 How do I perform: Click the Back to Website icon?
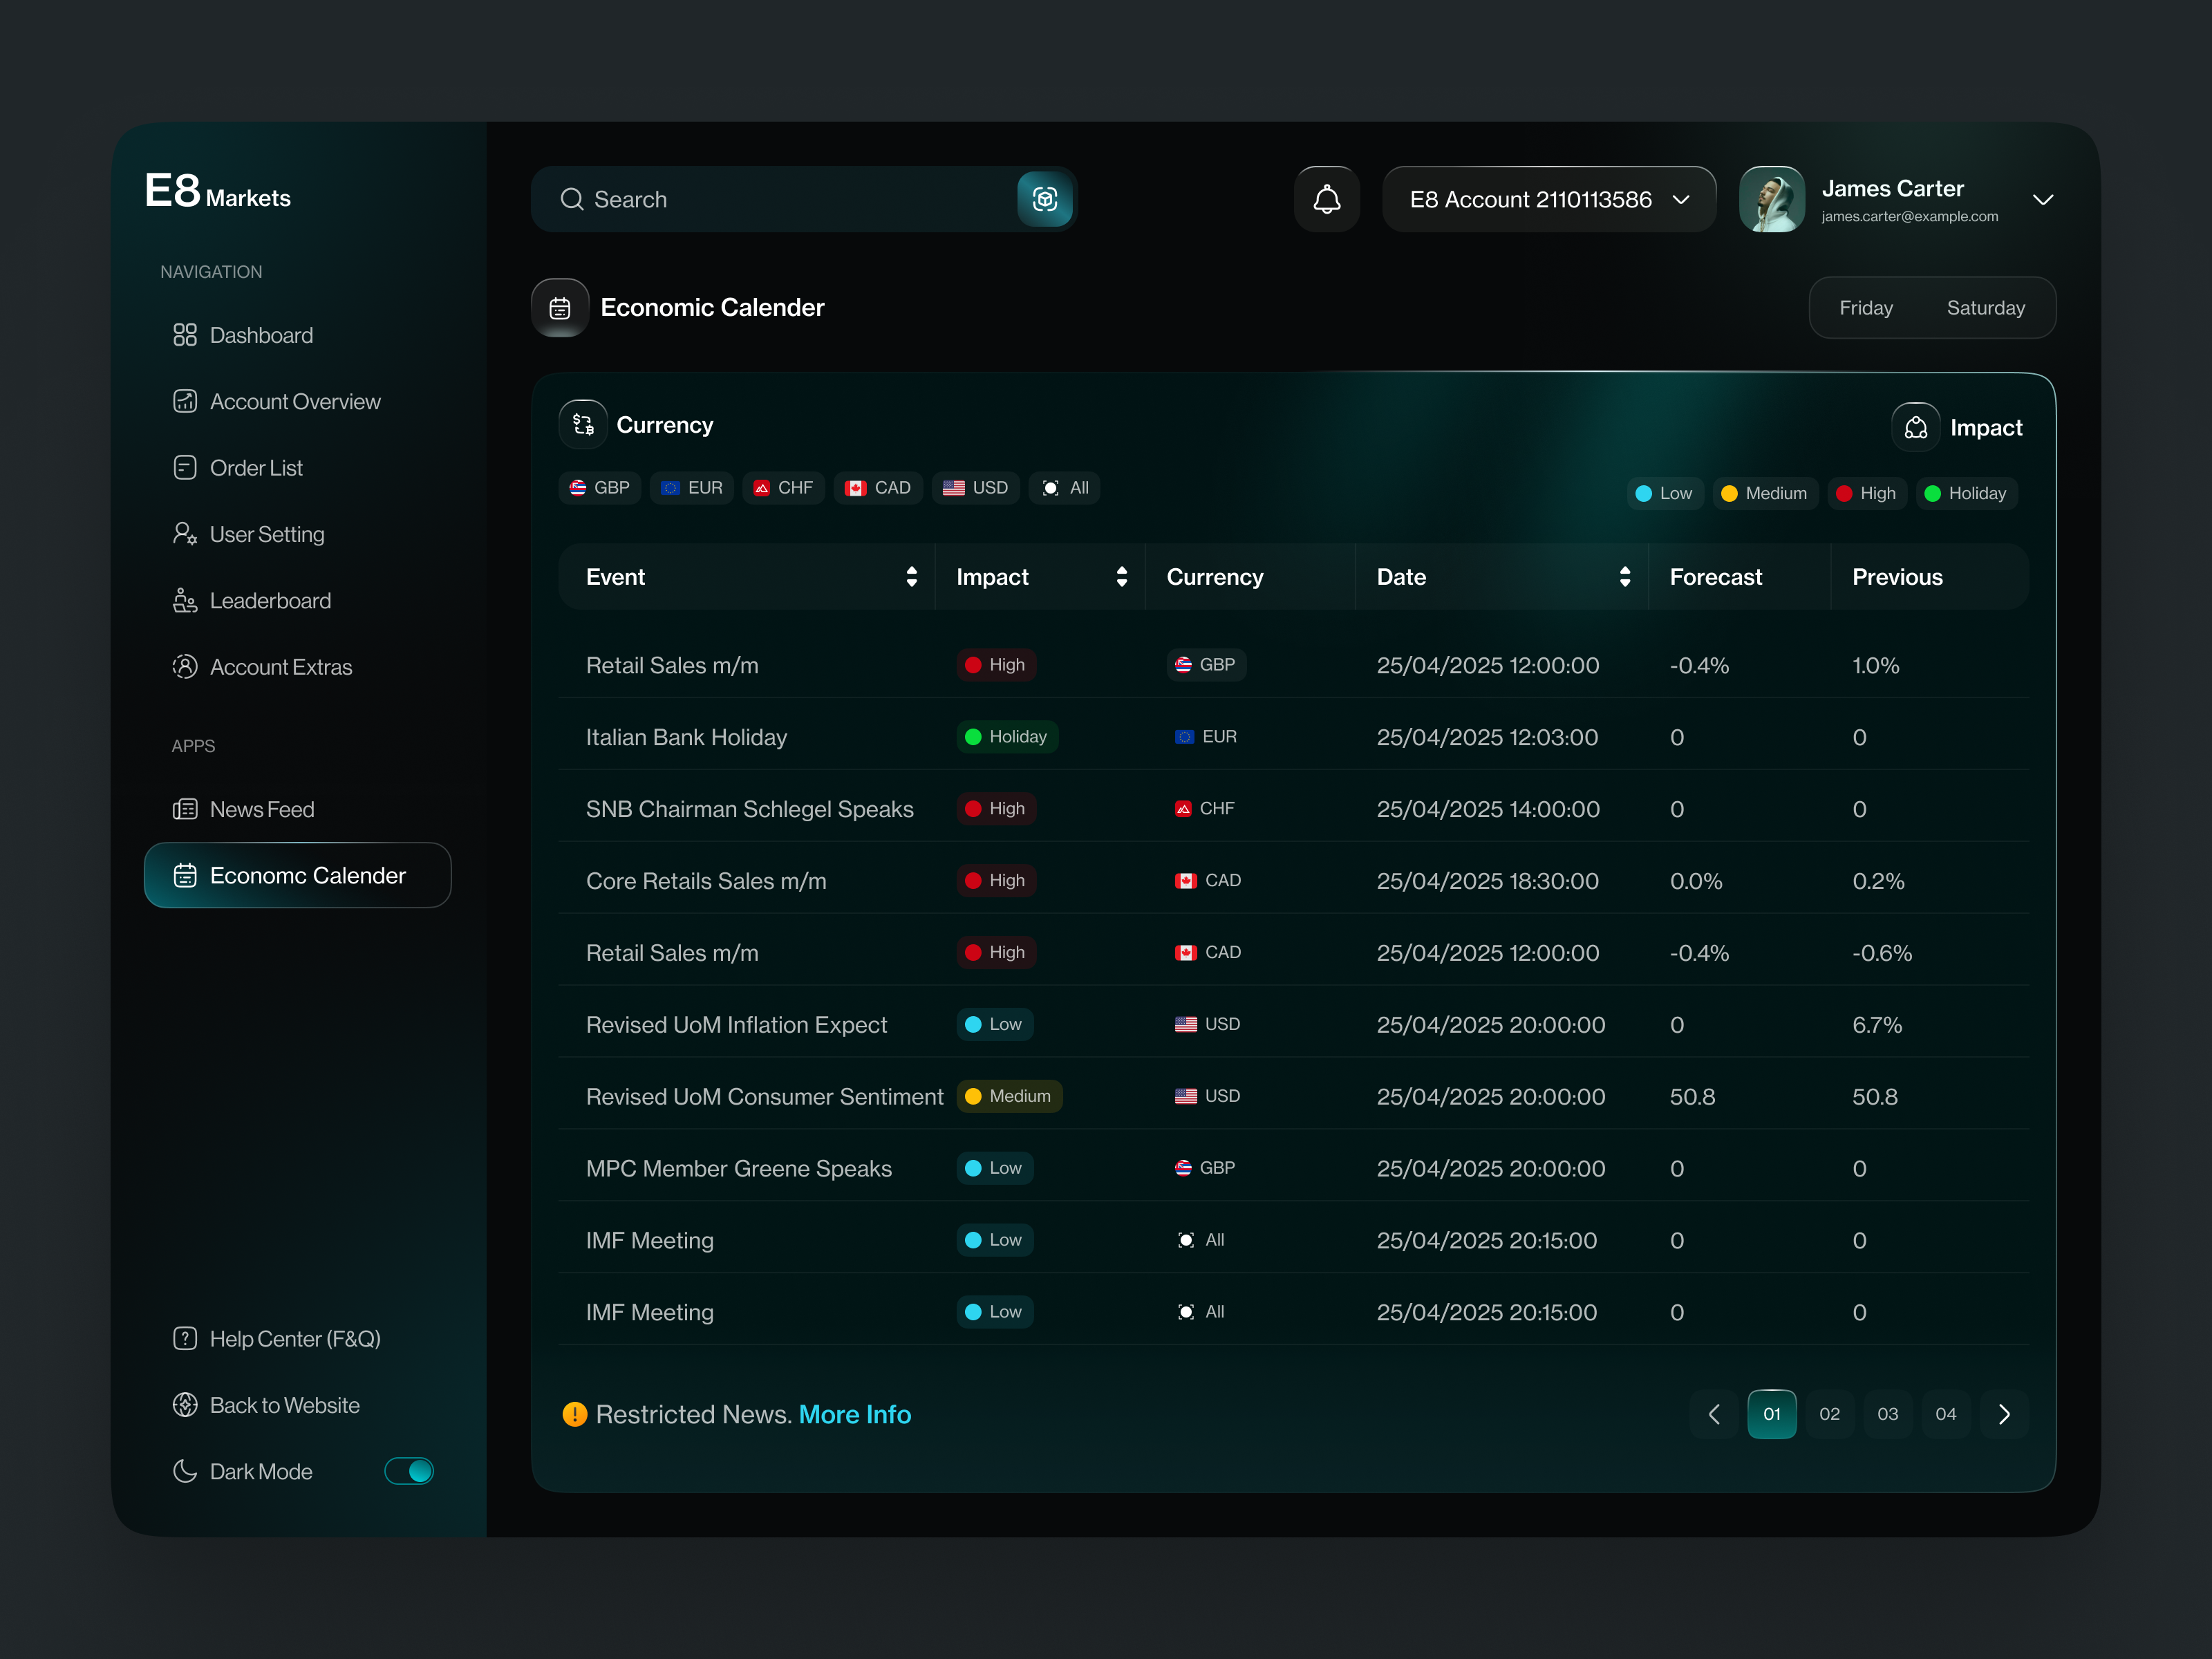(x=185, y=1405)
